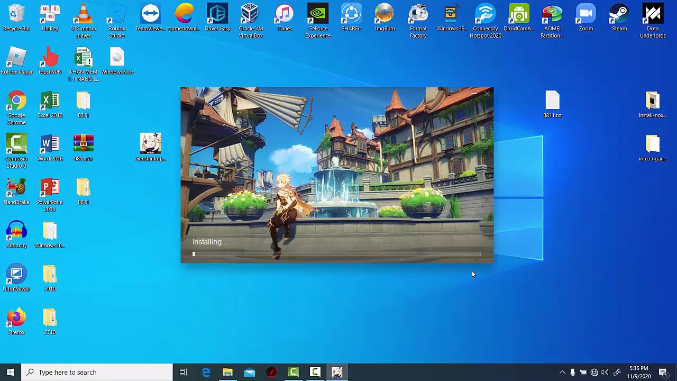Select the Roblox Studio shortcut

pos(117,21)
